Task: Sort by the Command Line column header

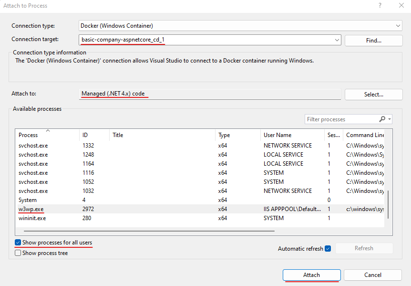Action: coord(365,135)
